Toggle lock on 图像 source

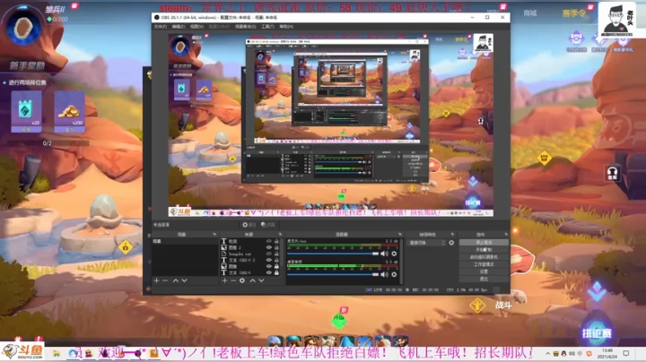coord(277,266)
